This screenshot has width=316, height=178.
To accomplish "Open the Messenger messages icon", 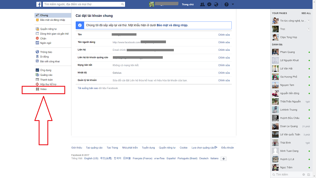I will click(x=209, y=4).
